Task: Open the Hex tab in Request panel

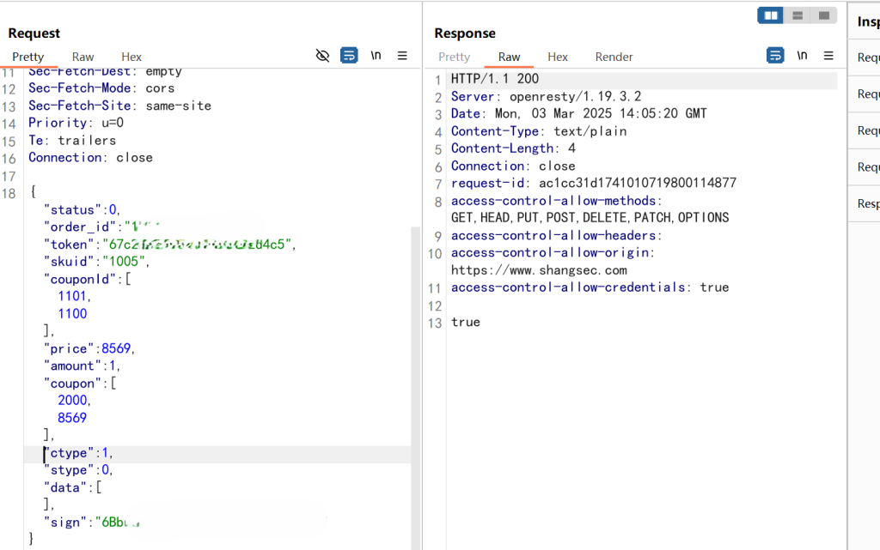Action: [x=131, y=57]
